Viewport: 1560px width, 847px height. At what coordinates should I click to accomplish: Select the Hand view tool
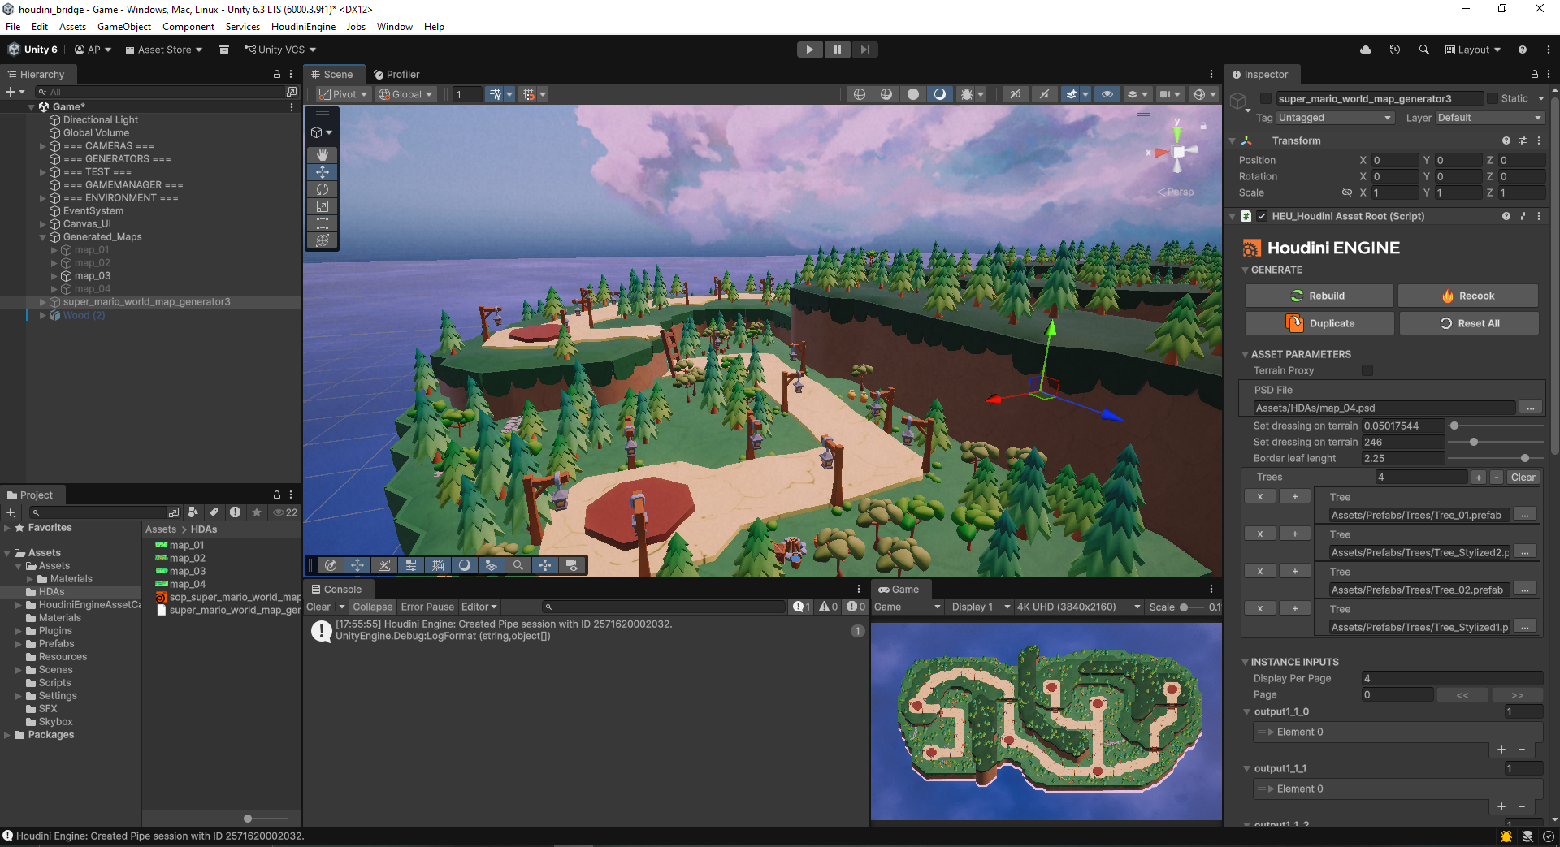point(323,154)
